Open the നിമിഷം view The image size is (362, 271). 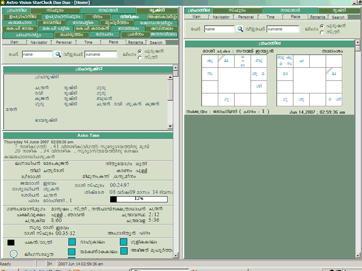coord(129,17)
